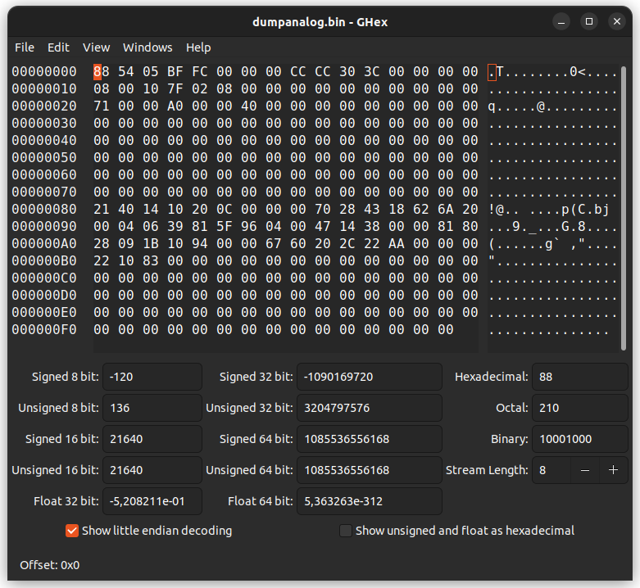Viewport: 640px width, 588px height.
Task: Maximize the GHex window
Action: click(588, 22)
